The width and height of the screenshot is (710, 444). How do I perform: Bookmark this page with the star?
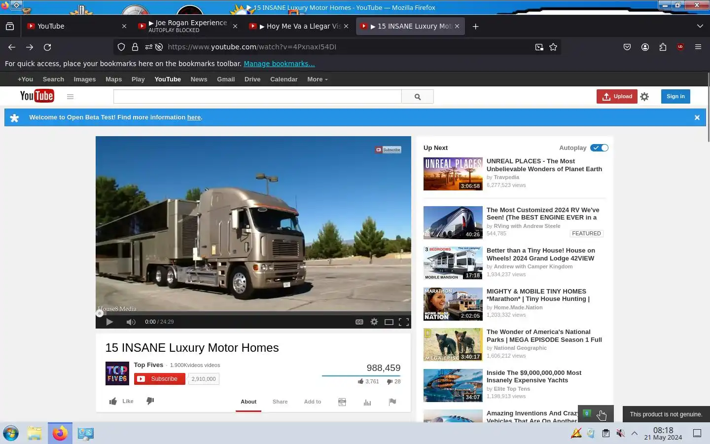[553, 47]
